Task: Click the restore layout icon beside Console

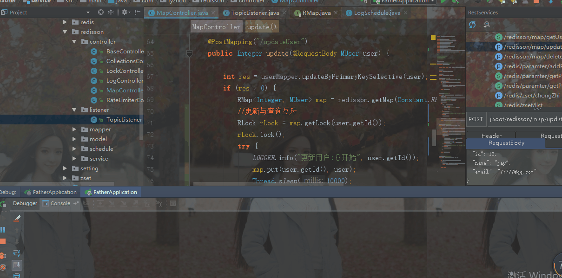Action: tap(76, 203)
